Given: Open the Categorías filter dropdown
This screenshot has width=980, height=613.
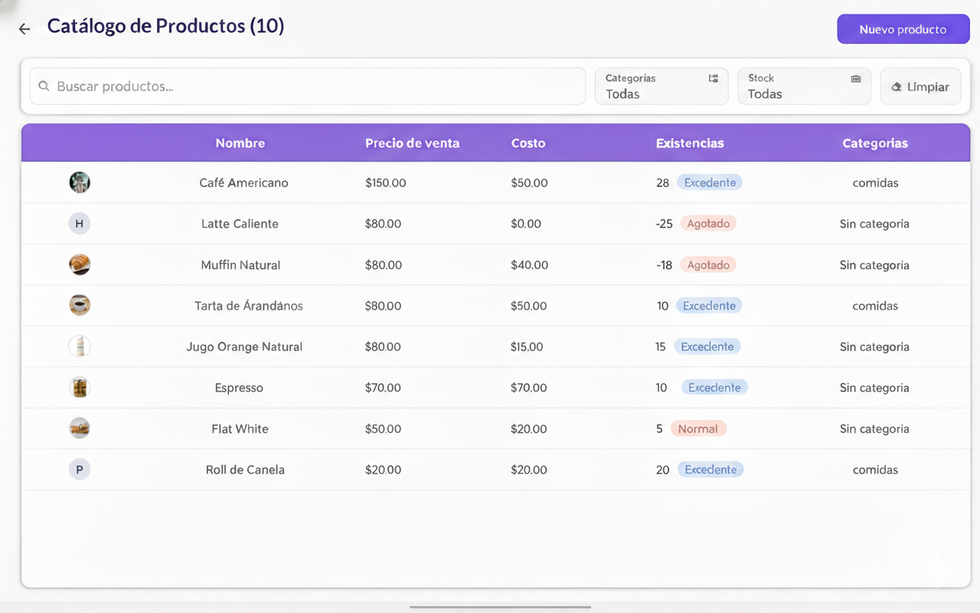Looking at the screenshot, I should (x=661, y=87).
